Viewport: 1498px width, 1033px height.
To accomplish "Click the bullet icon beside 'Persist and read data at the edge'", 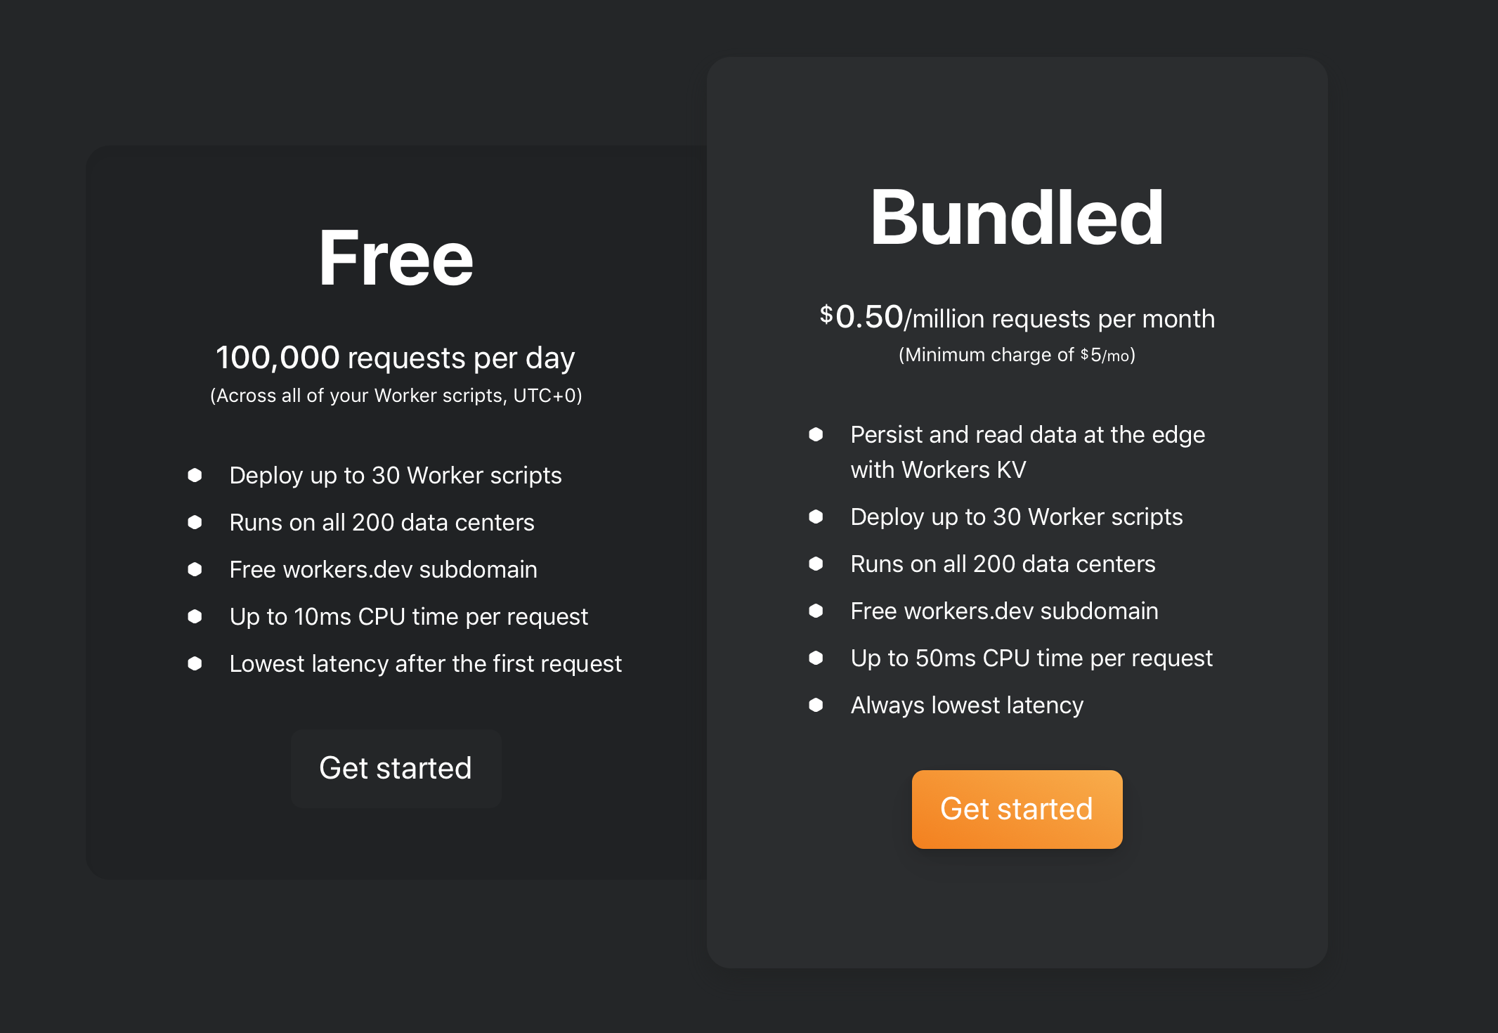I will coord(815,436).
